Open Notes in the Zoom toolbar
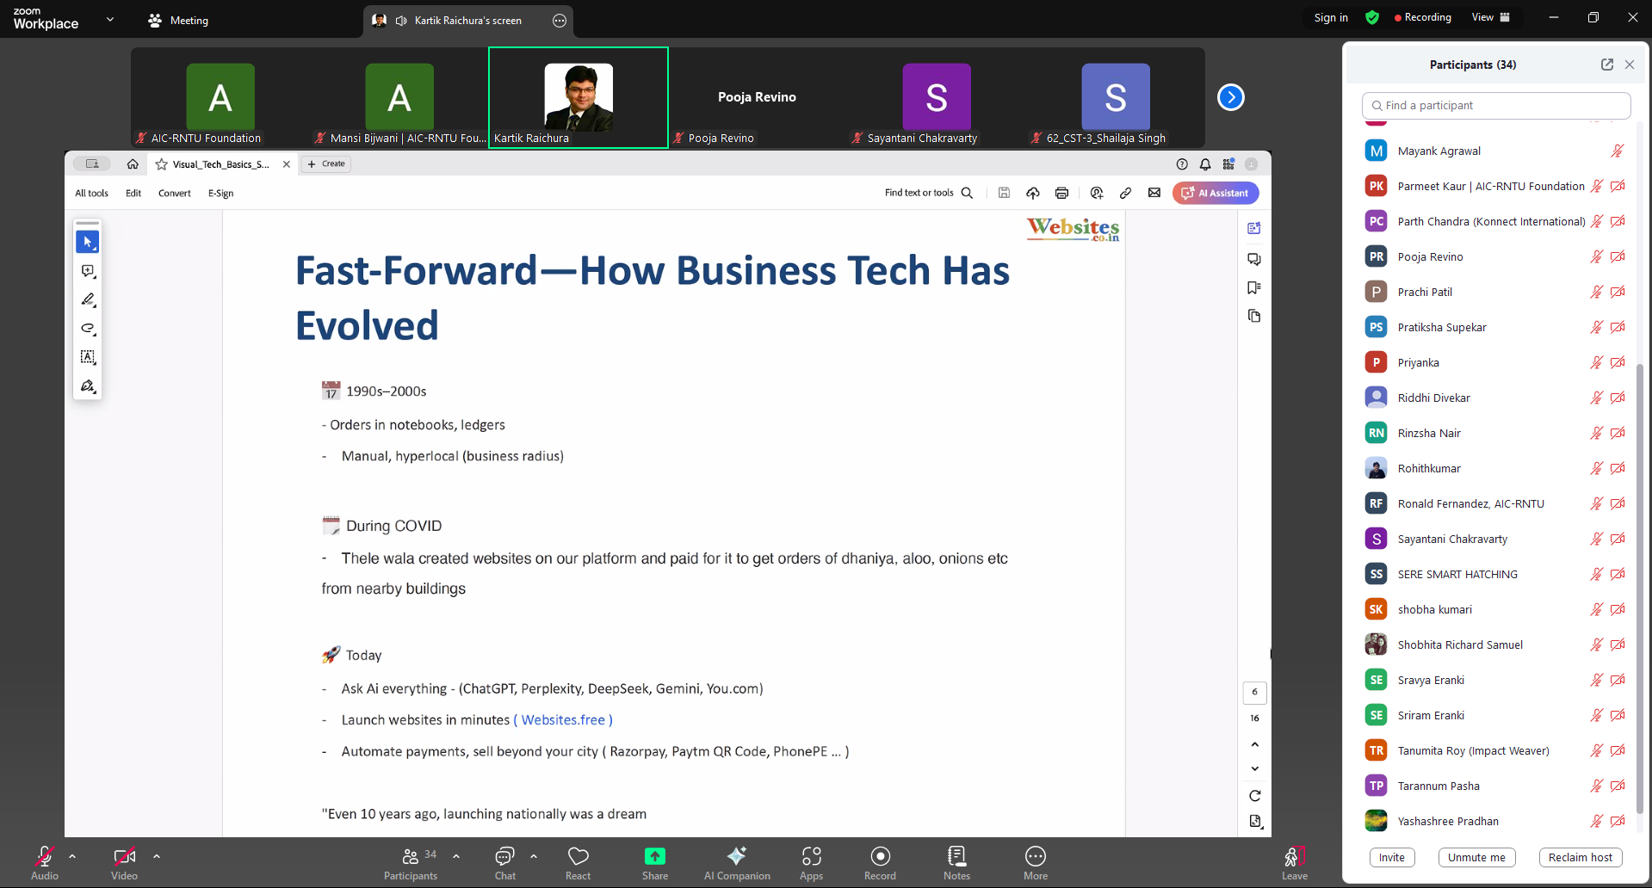This screenshot has height=888, width=1652. (x=956, y=863)
